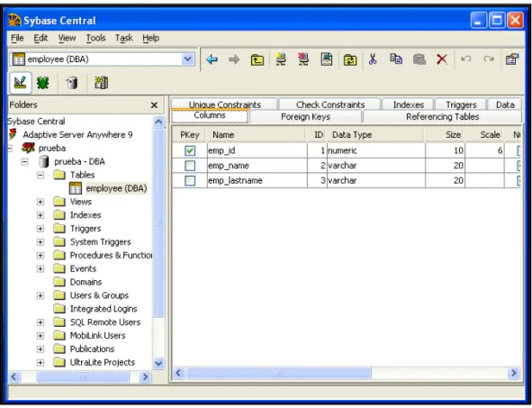Select the Design mode icon
The height and width of the screenshot is (408, 532).
click(21, 83)
